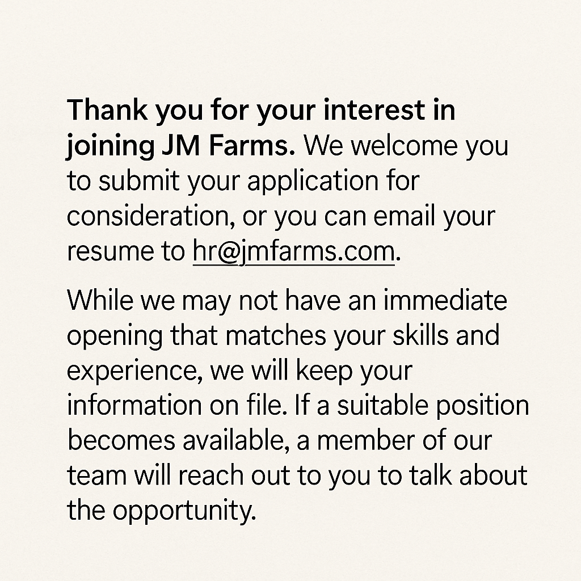Click the final word "opportunity"
Screen dimensions: 581x581
click(182, 512)
